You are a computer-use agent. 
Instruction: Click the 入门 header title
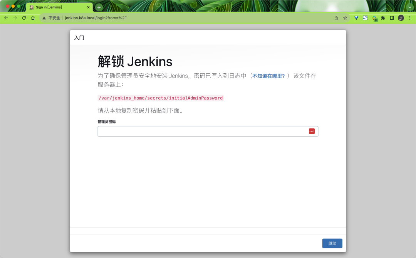[79, 38]
